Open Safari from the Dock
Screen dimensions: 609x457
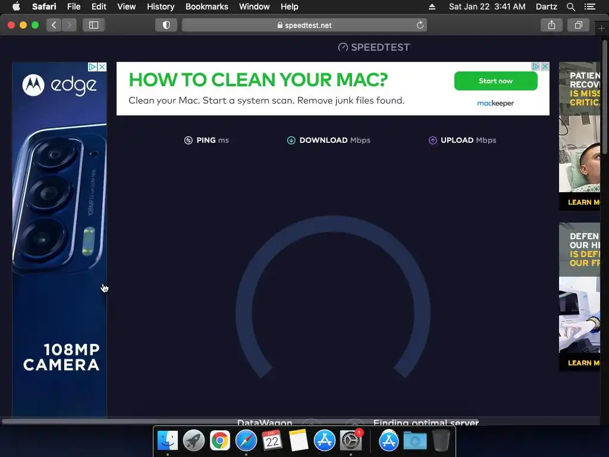click(x=246, y=441)
